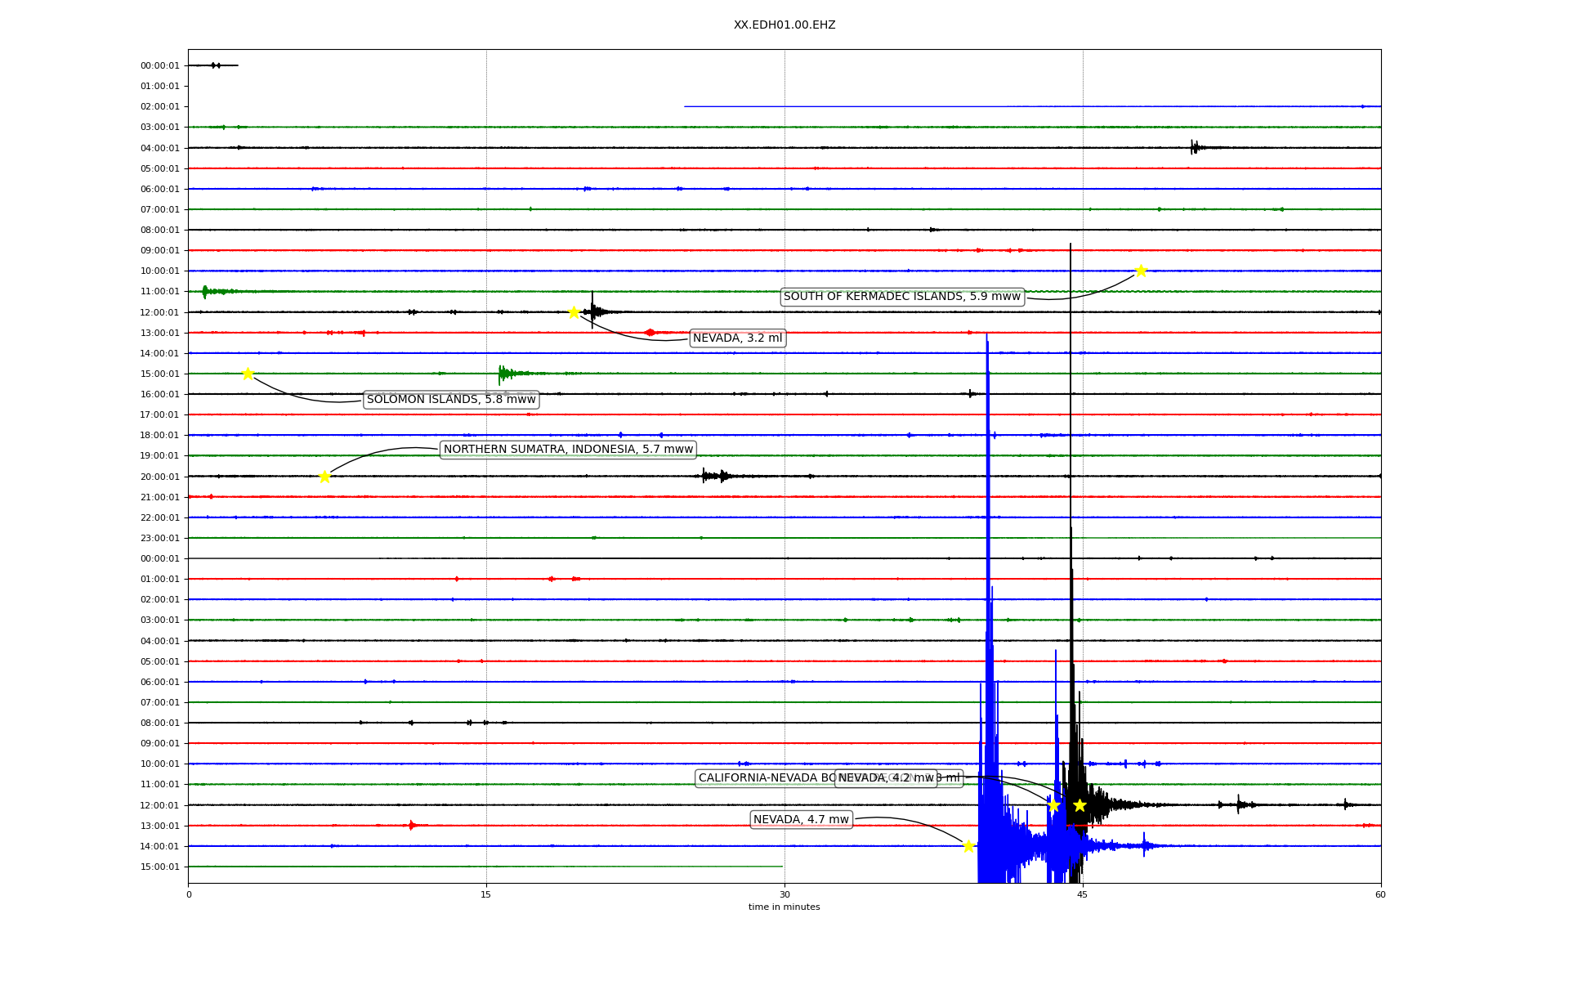Click the plot title XX.EDH01.00.EHZ

784,25
